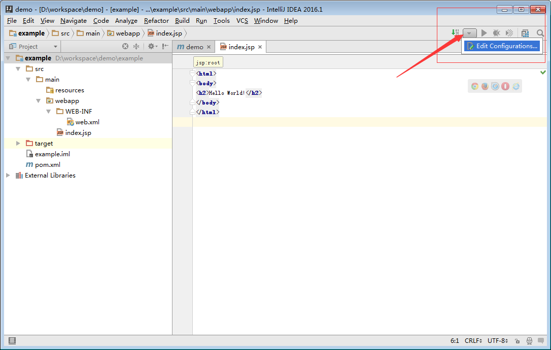The width and height of the screenshot is (551, 350).
Task: Select Edit Configurations... menu entry
Action: click(x=502, y=46)
